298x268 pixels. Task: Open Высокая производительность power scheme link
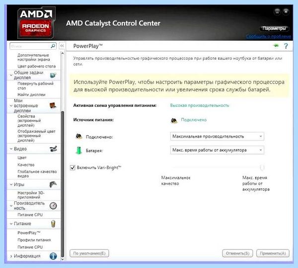200,105
